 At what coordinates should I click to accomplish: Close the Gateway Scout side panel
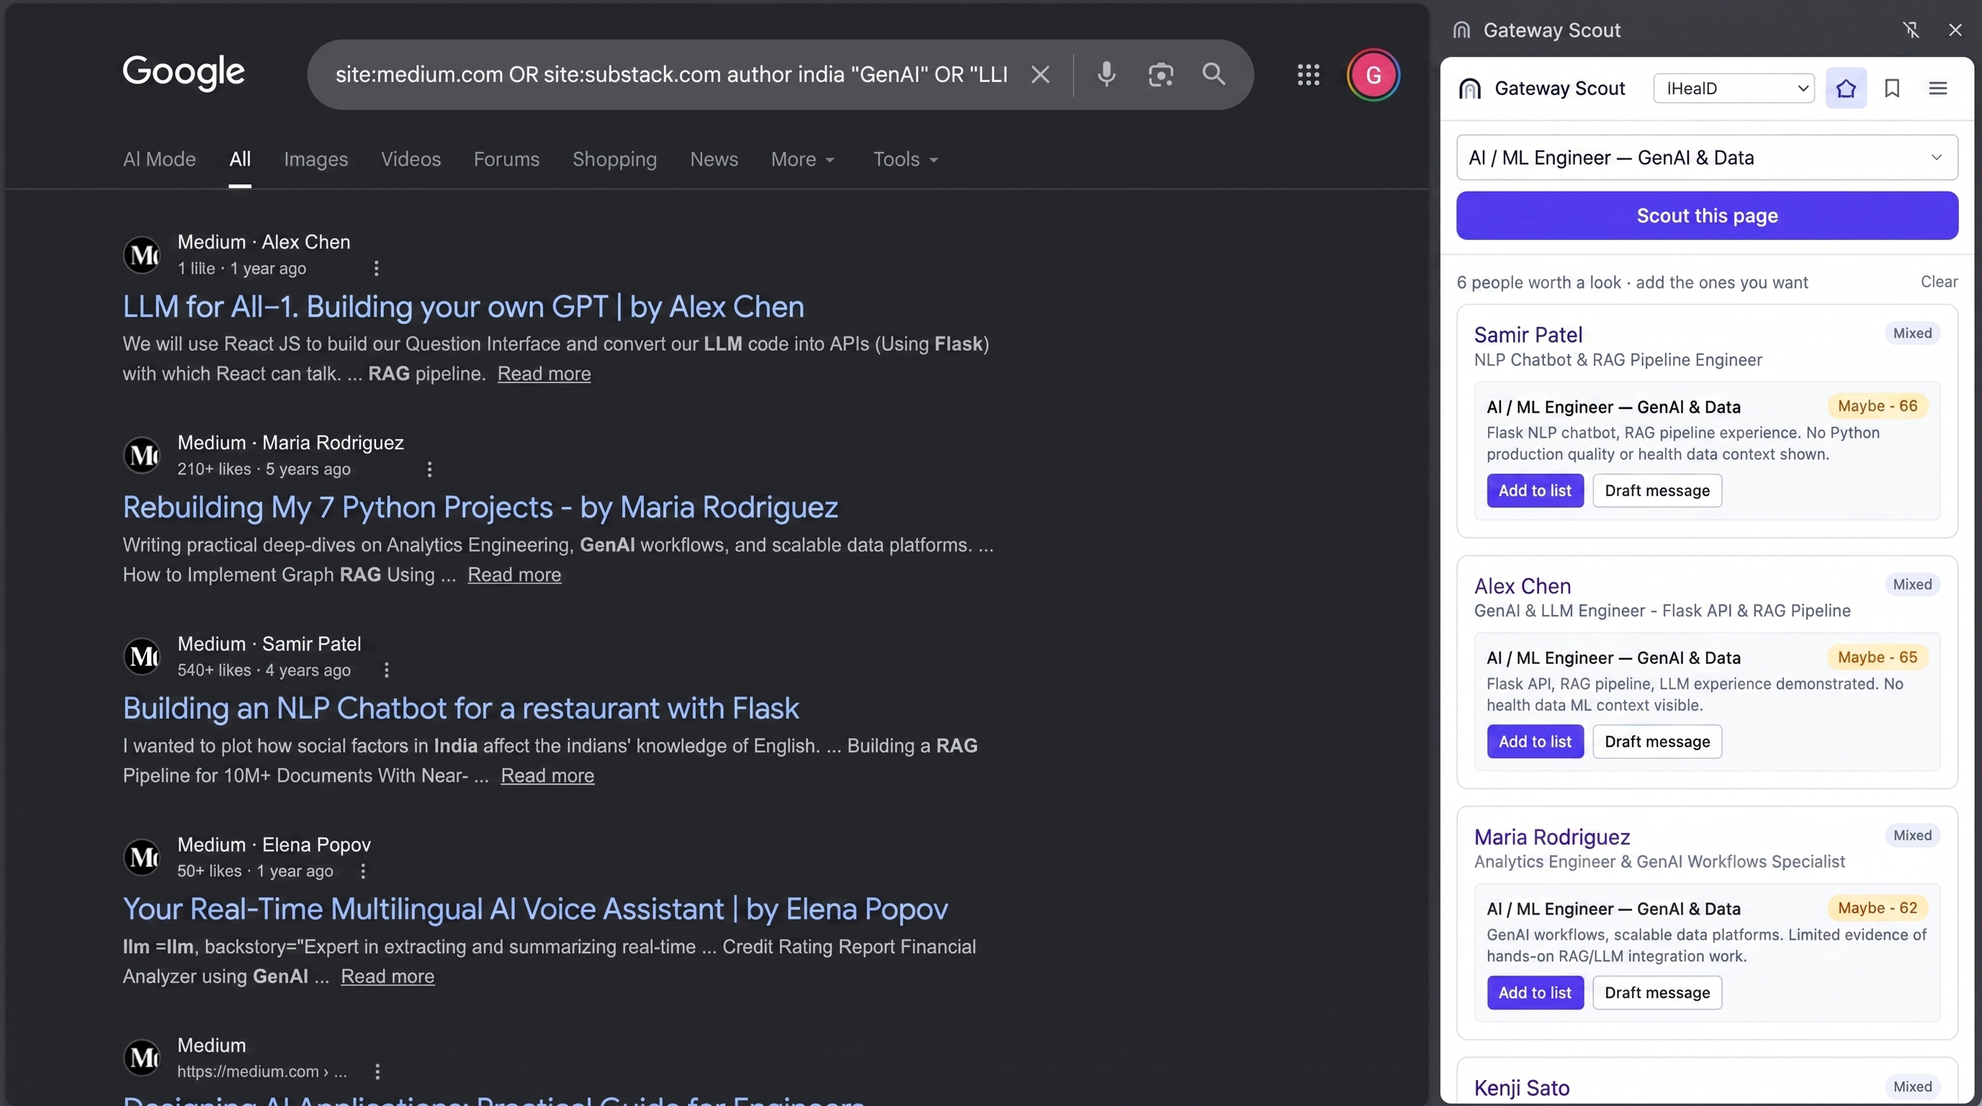(x=1955, y=30)
